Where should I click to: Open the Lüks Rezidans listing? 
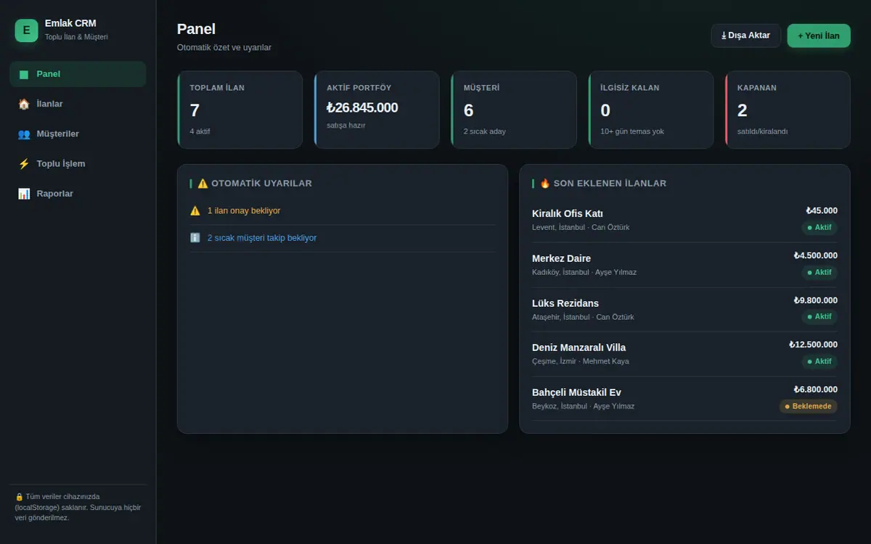pos(684,310)
